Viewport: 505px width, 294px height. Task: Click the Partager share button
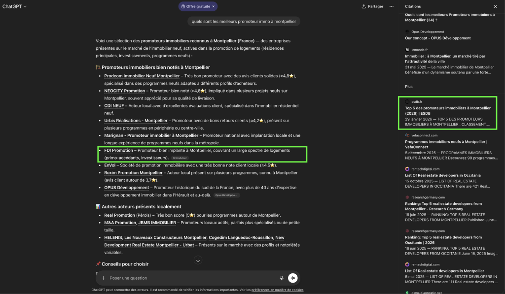tap(372, 6)
